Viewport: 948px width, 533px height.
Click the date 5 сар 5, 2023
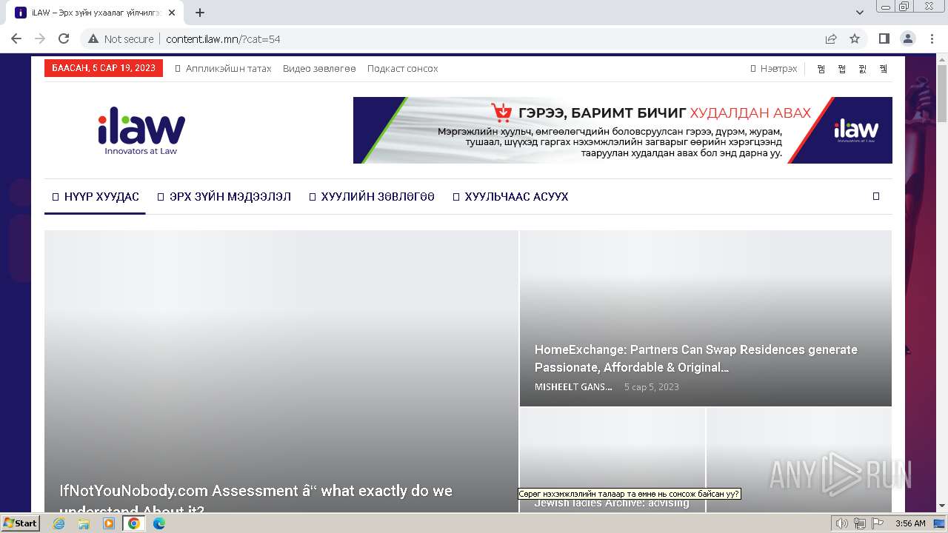click(x=651, y=386)
